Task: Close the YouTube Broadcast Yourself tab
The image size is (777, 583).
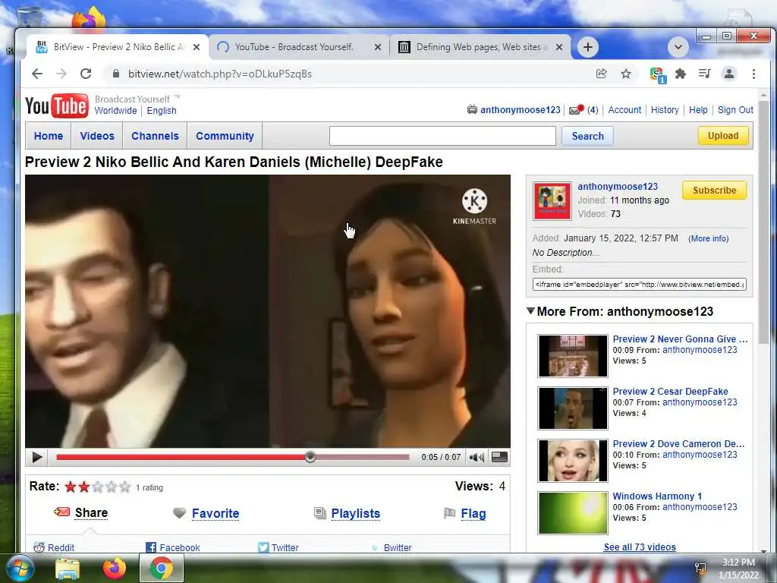Action: coord(378,47)
